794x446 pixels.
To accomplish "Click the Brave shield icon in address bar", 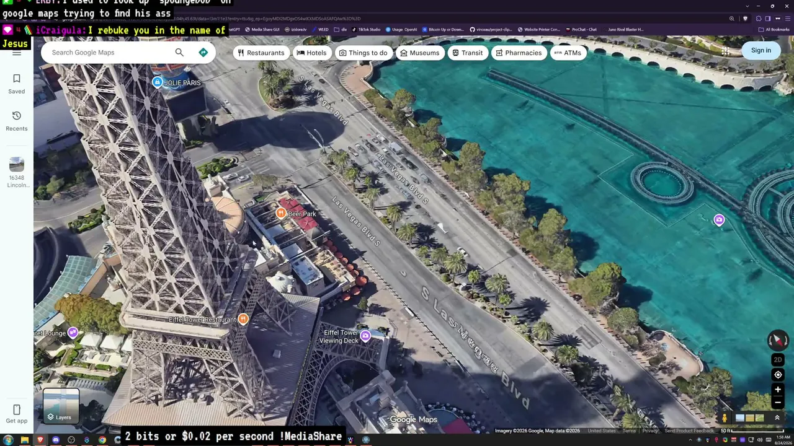I will point(746,19).
